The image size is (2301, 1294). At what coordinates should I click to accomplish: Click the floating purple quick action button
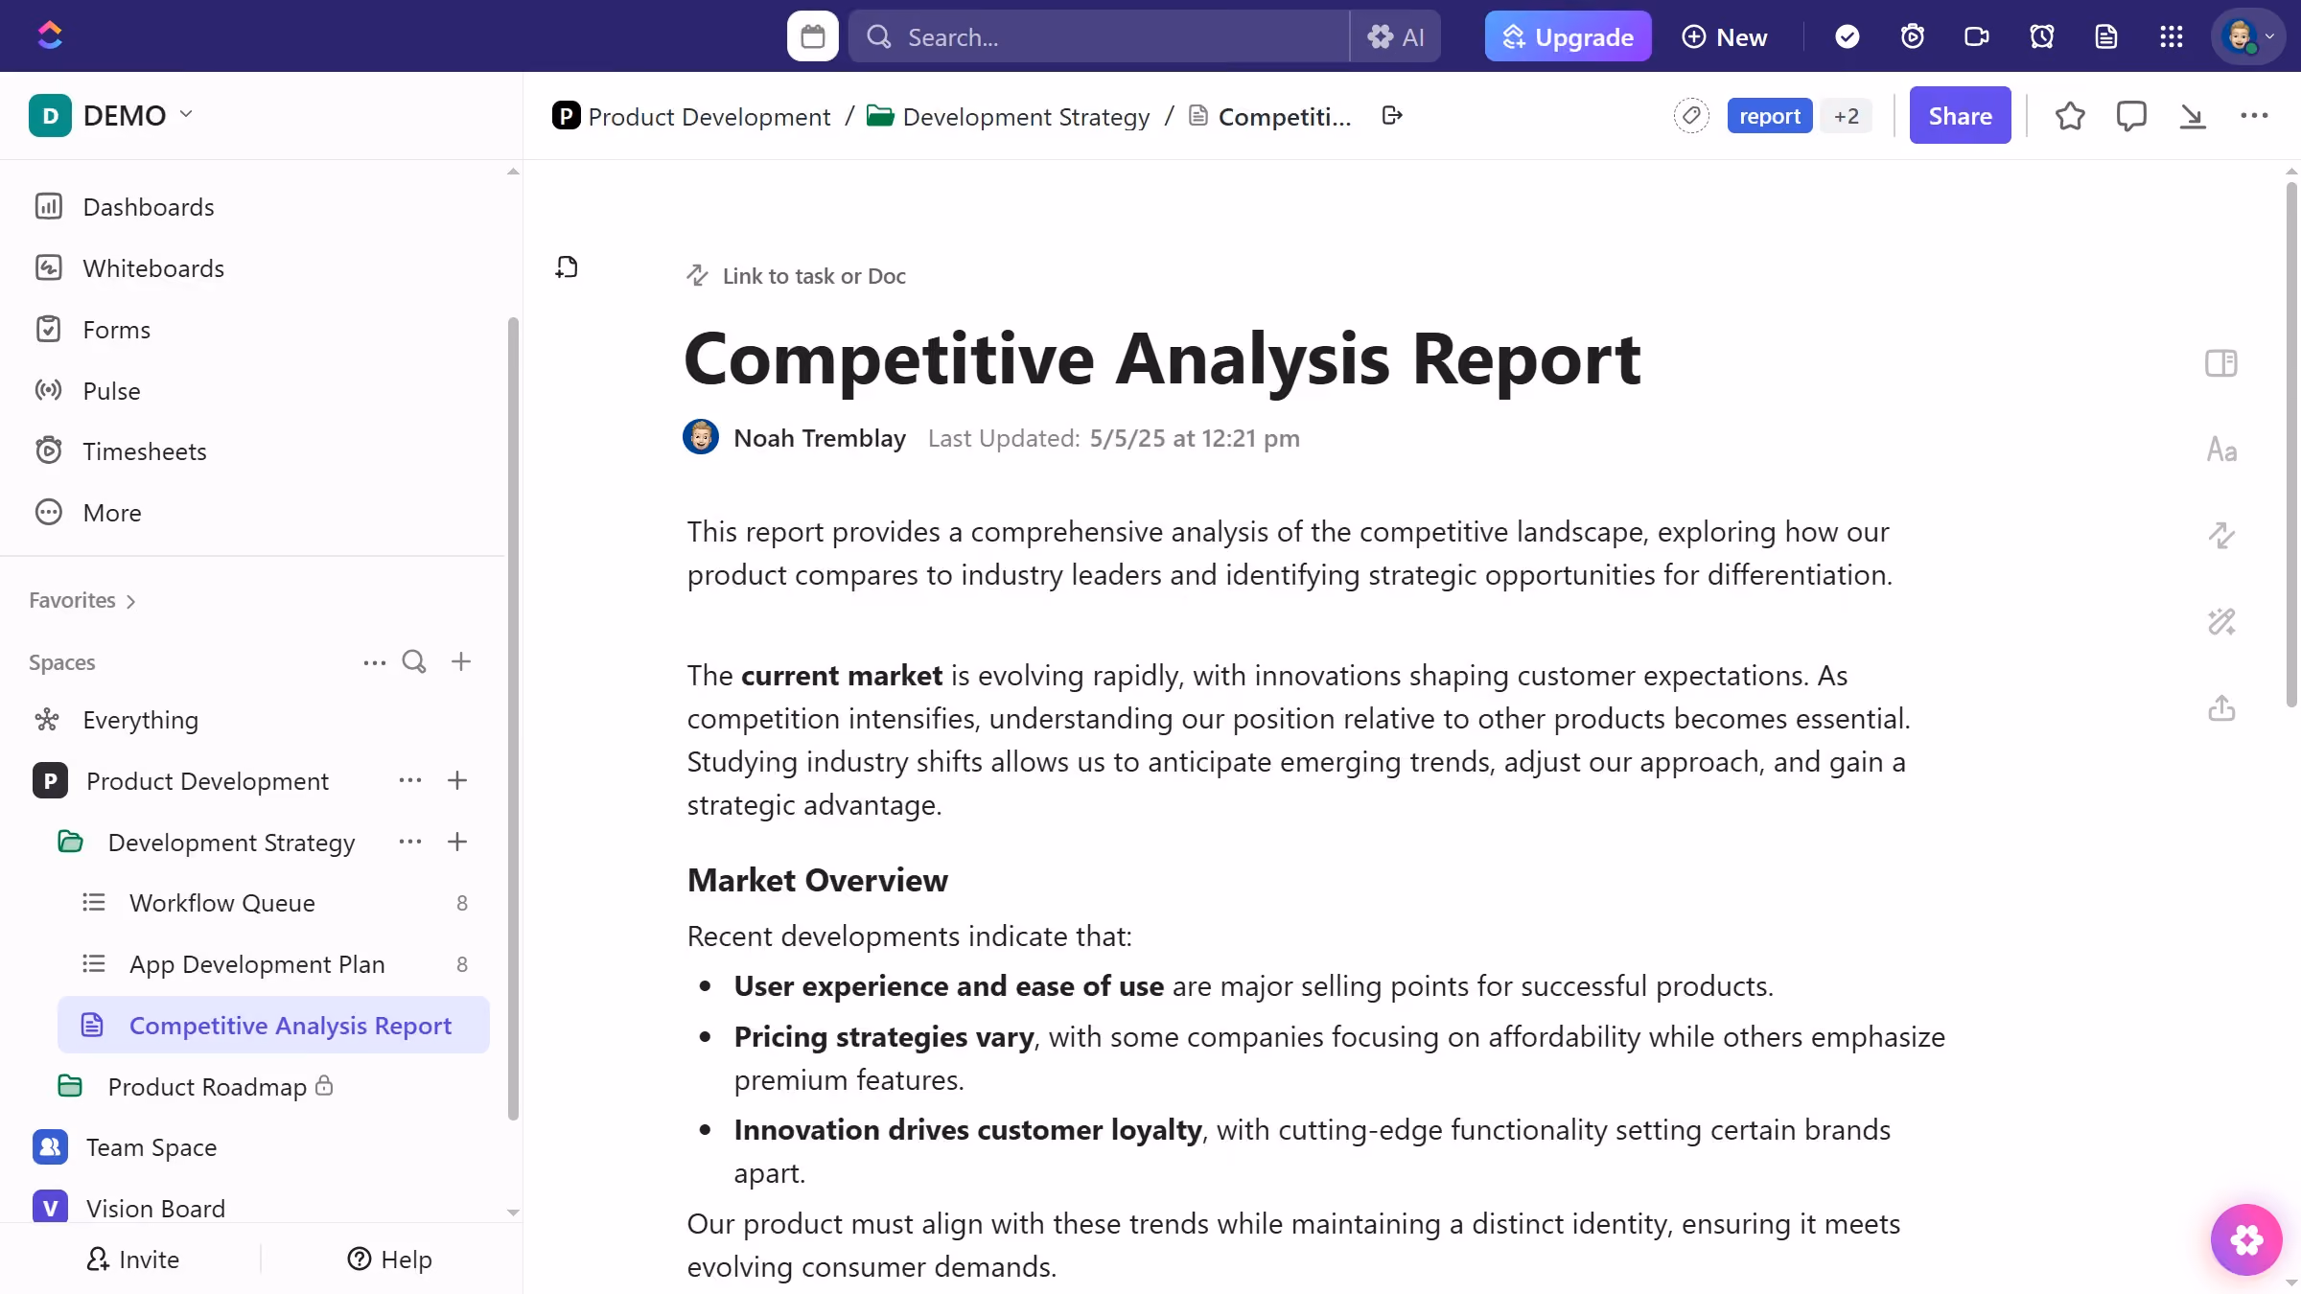coord(2246,1239)
